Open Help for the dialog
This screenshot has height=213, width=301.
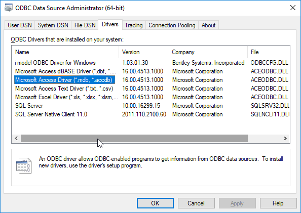(278, 203)
